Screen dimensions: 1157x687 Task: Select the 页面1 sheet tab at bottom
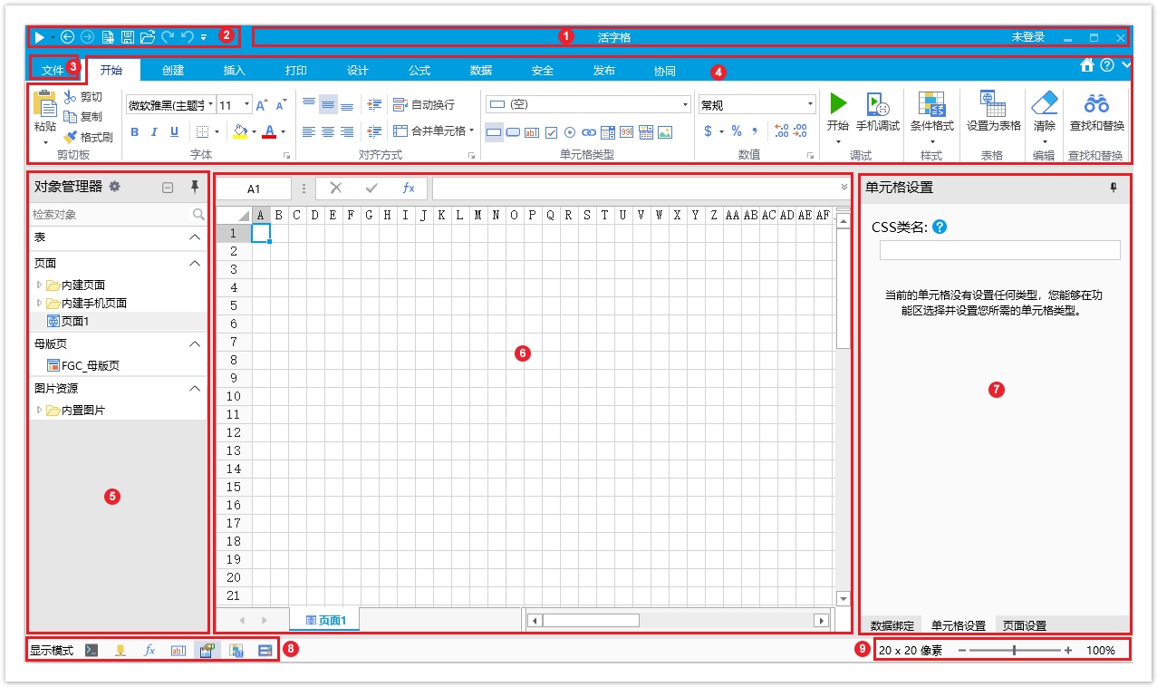pos(326,620)
